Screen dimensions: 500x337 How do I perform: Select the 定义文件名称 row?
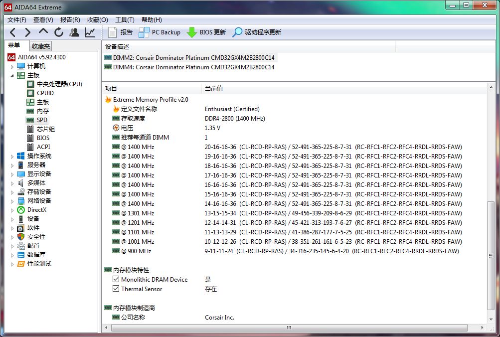pos(294,109)
